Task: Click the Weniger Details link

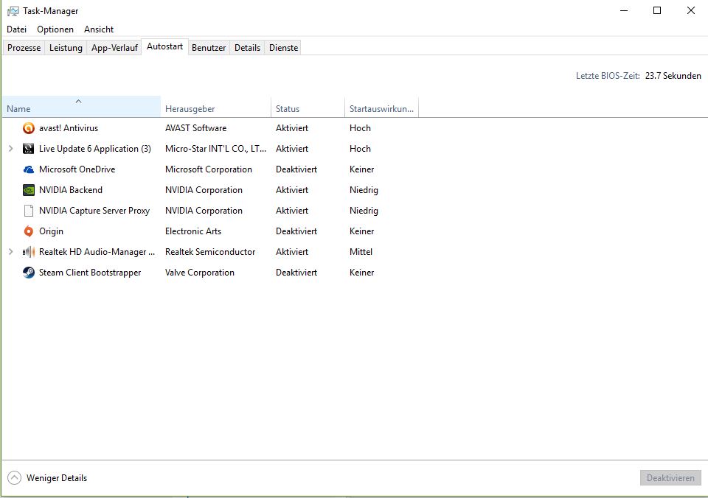Action: [57, 477]
